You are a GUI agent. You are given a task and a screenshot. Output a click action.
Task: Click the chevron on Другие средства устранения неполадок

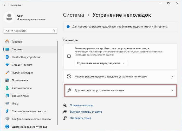pyautogui.click(x=172, y=90)
